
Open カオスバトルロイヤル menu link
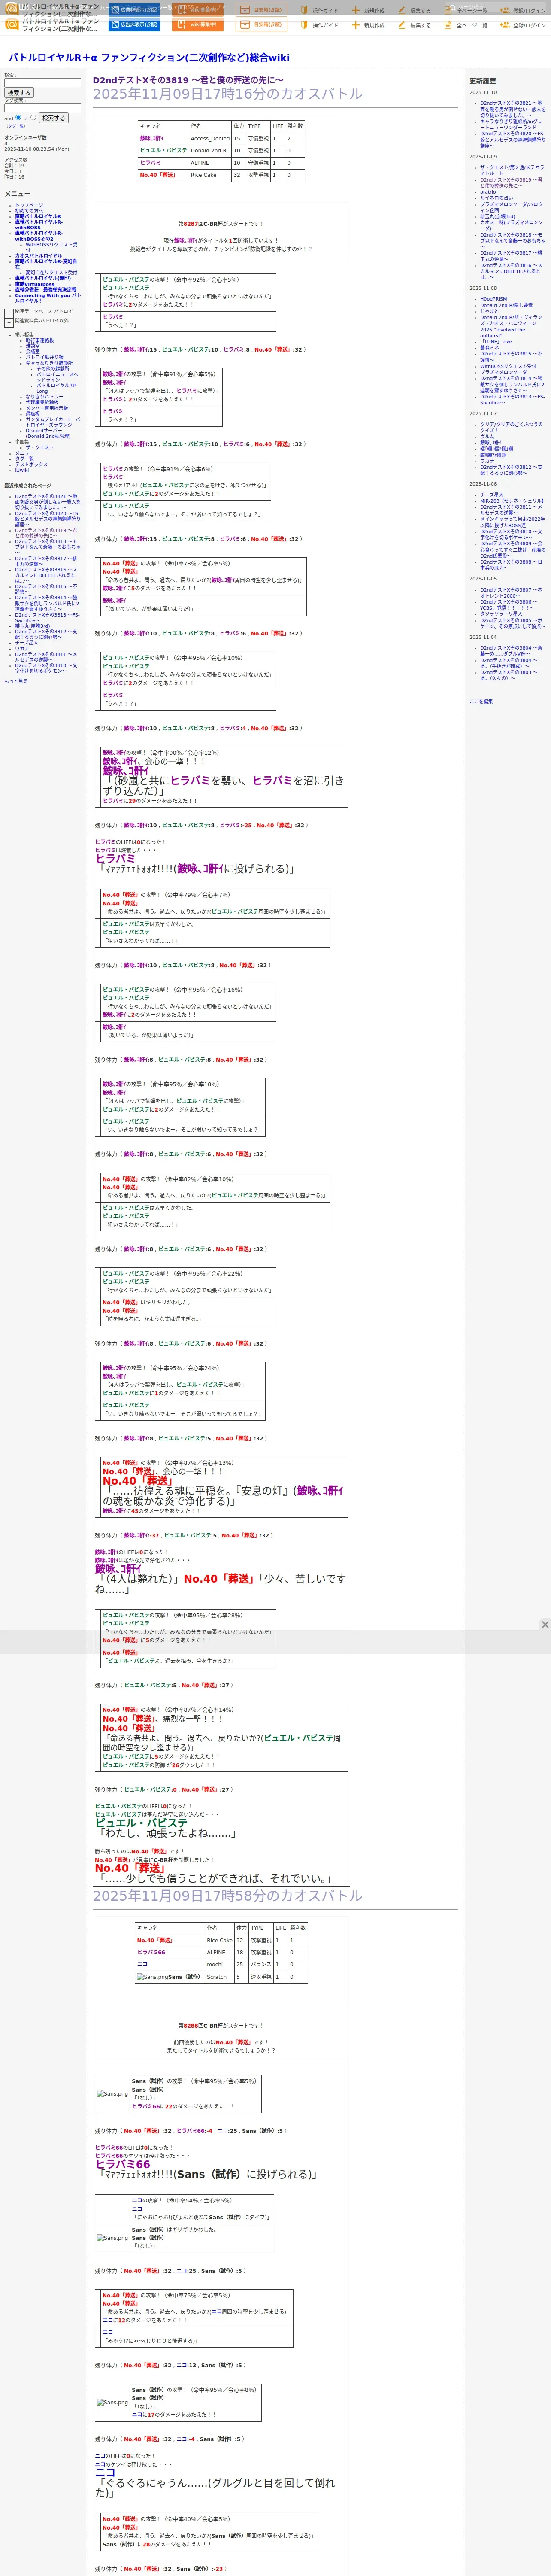pos(38,256)
